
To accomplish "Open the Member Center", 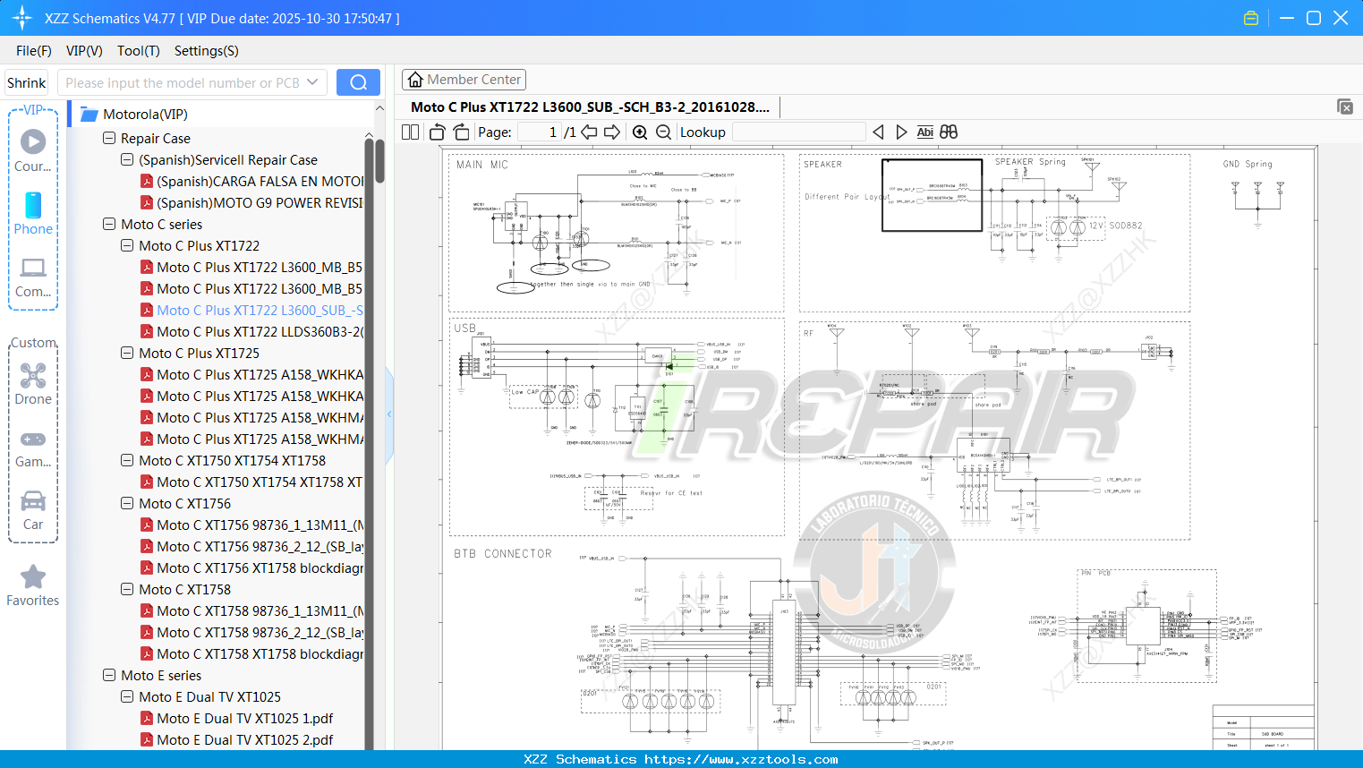I will click(464, 80).
